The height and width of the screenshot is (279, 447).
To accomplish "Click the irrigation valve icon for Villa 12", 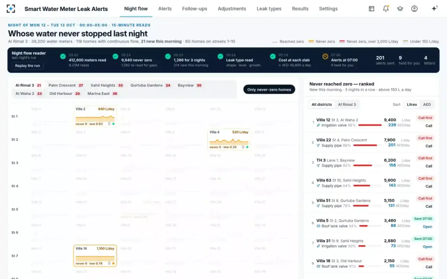I will (318, 125).
